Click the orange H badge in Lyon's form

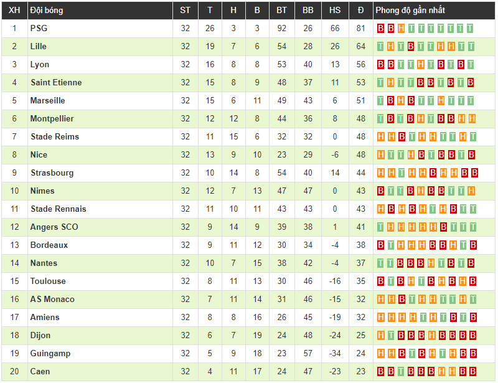pos(421,64)
